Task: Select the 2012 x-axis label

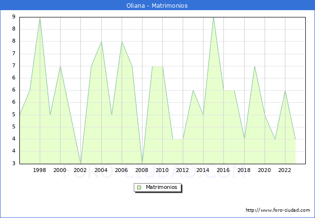Action: tap(182, 170)
